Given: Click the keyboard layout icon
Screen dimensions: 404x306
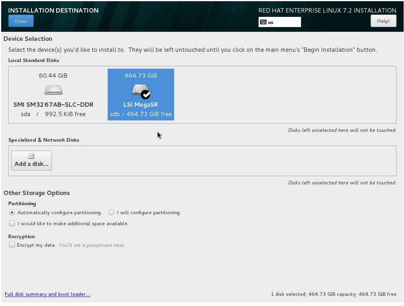Looking at the screenshot, I should coord(263,22).
